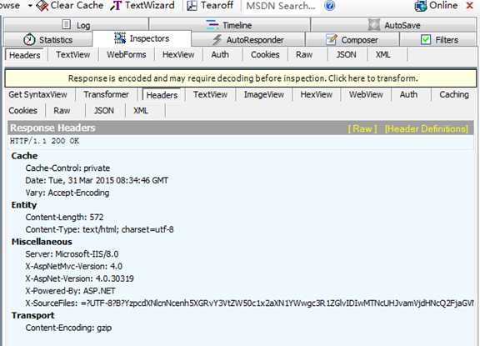Select the Cache-Control: private header
This screenshot has height=346, width=480.
pos(67,168)
